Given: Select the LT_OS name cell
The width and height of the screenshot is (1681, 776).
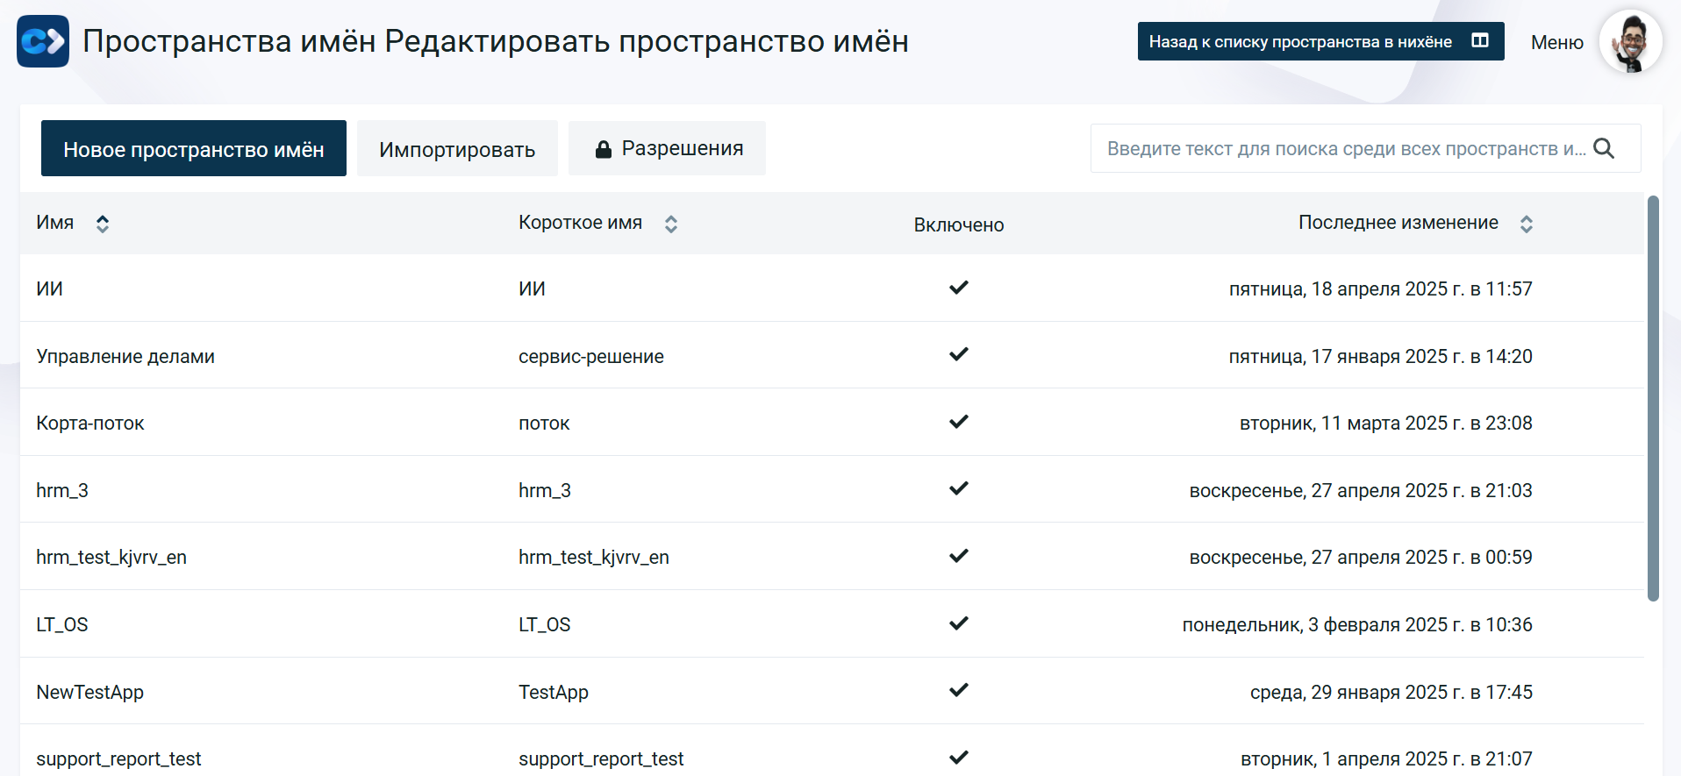Looking at the screenshot, I should point(62,624).
